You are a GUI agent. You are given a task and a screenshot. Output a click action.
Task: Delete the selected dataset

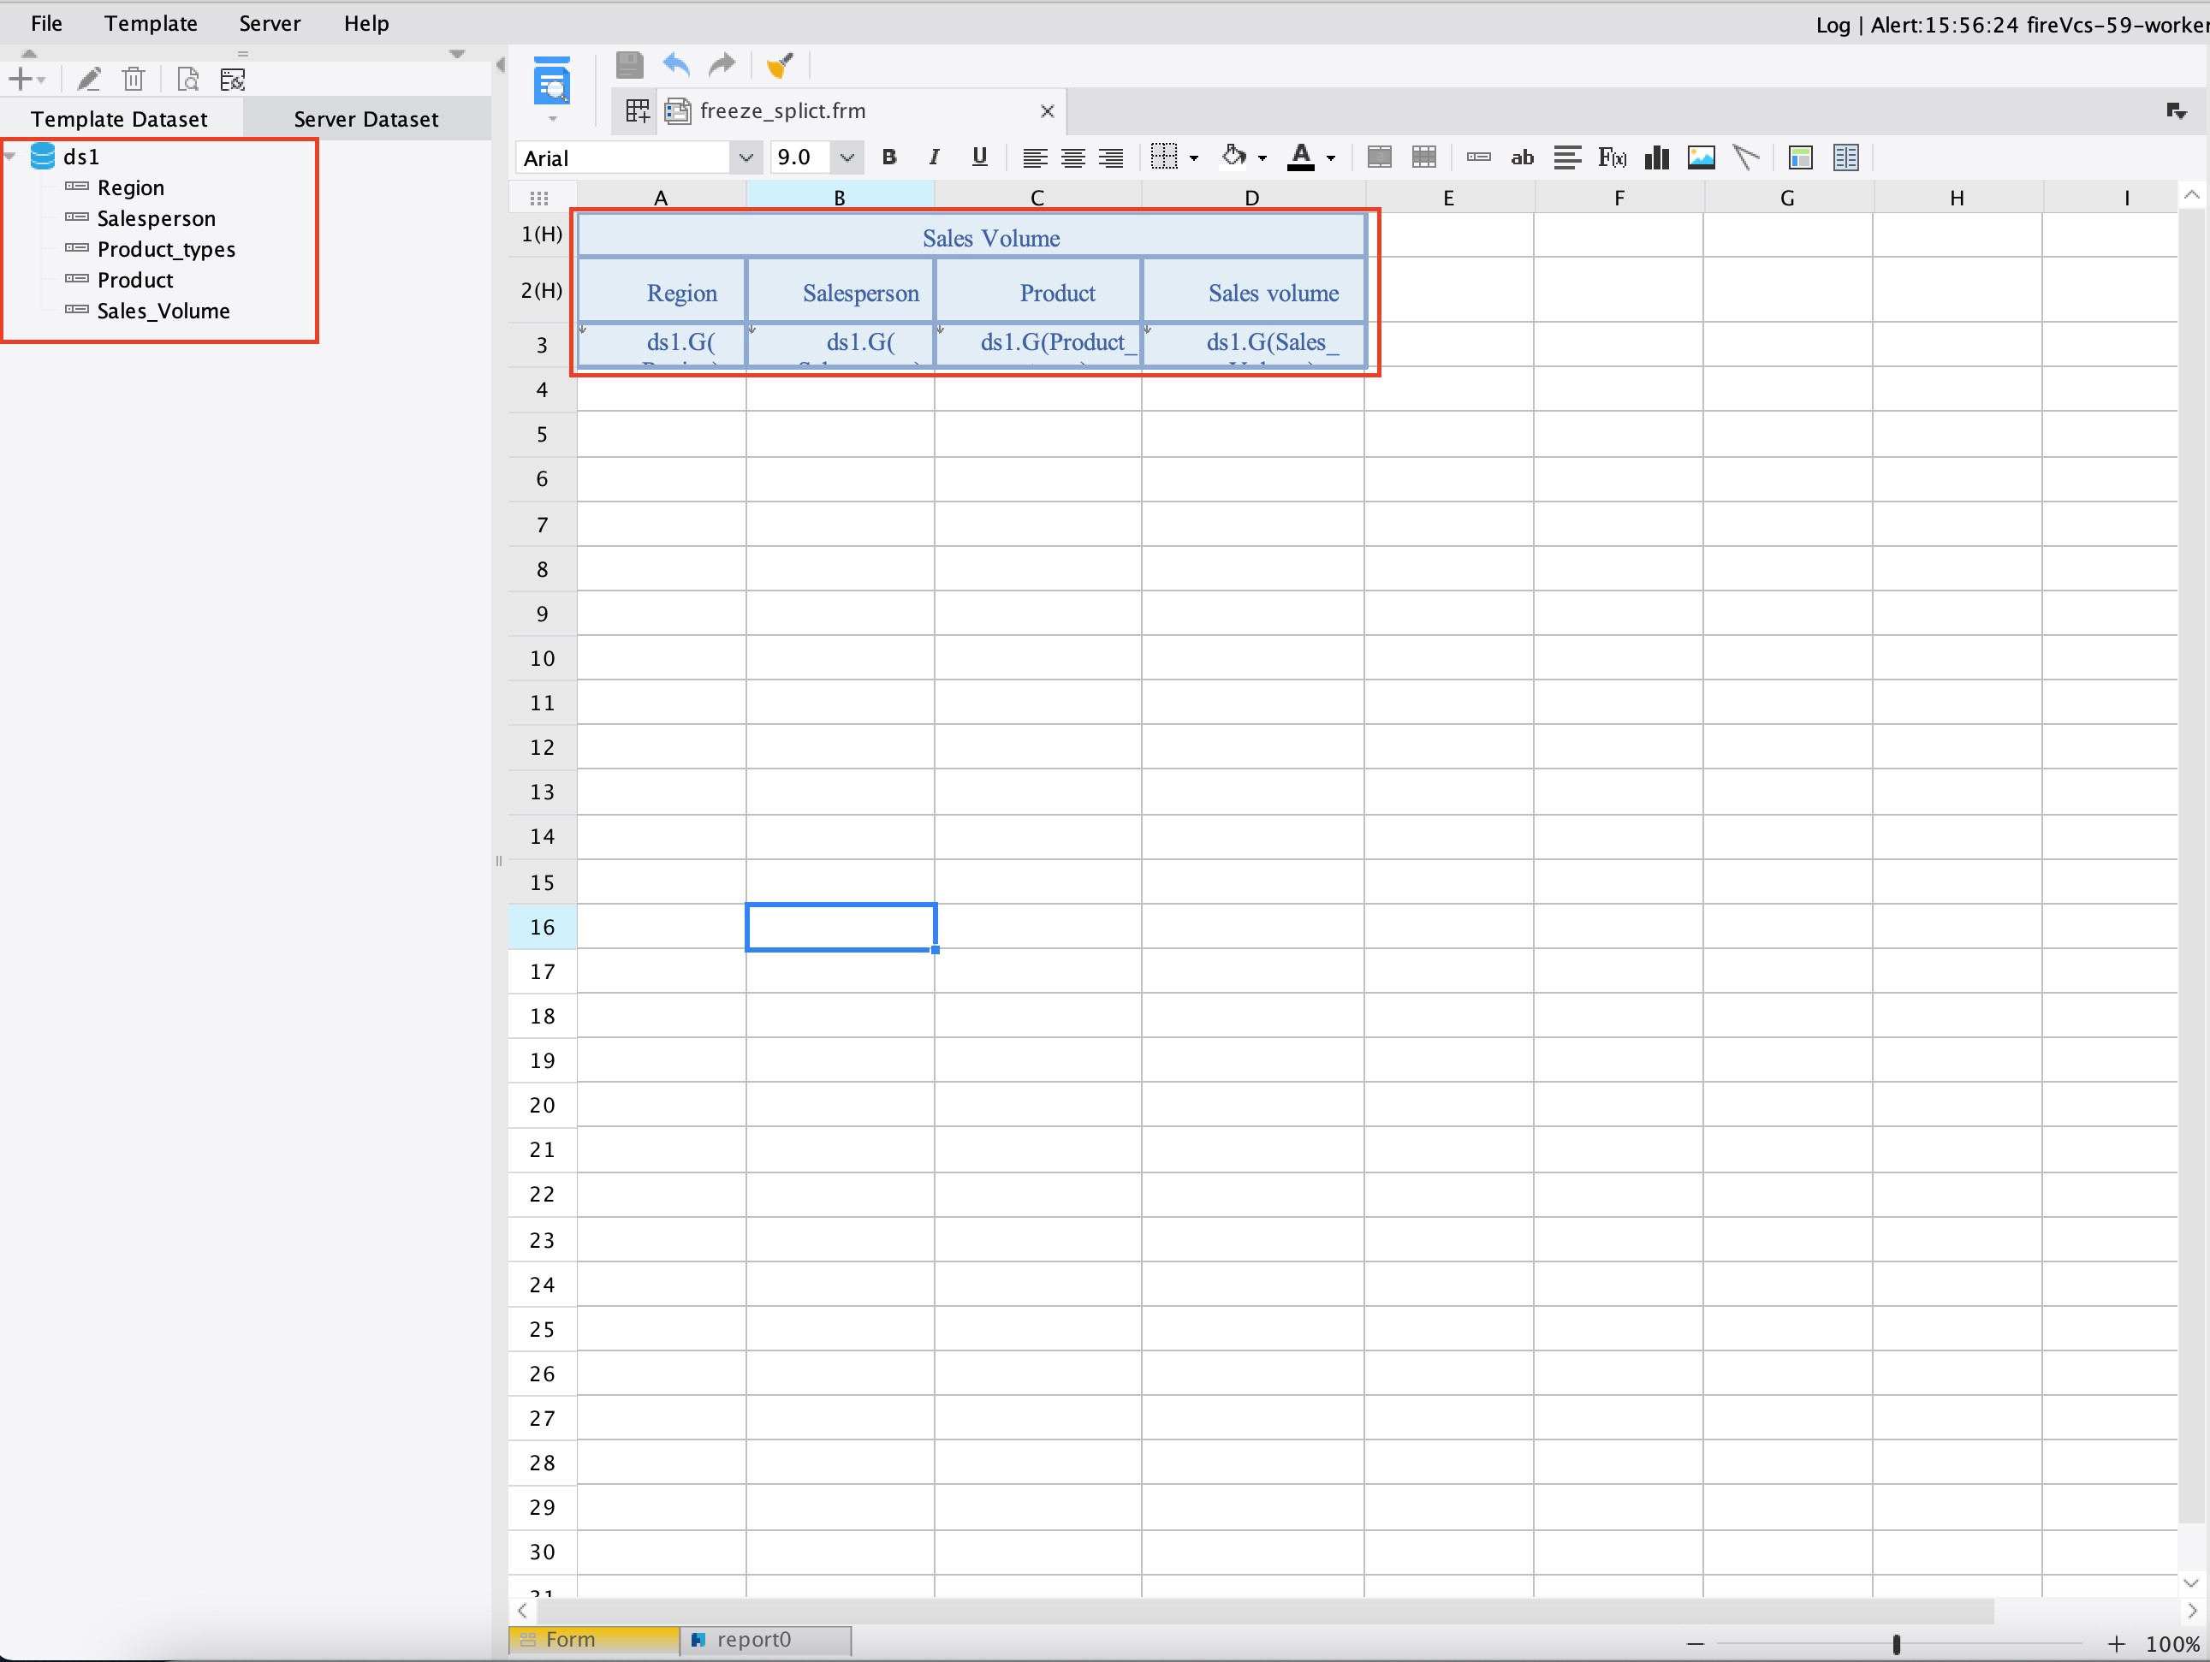134,78
